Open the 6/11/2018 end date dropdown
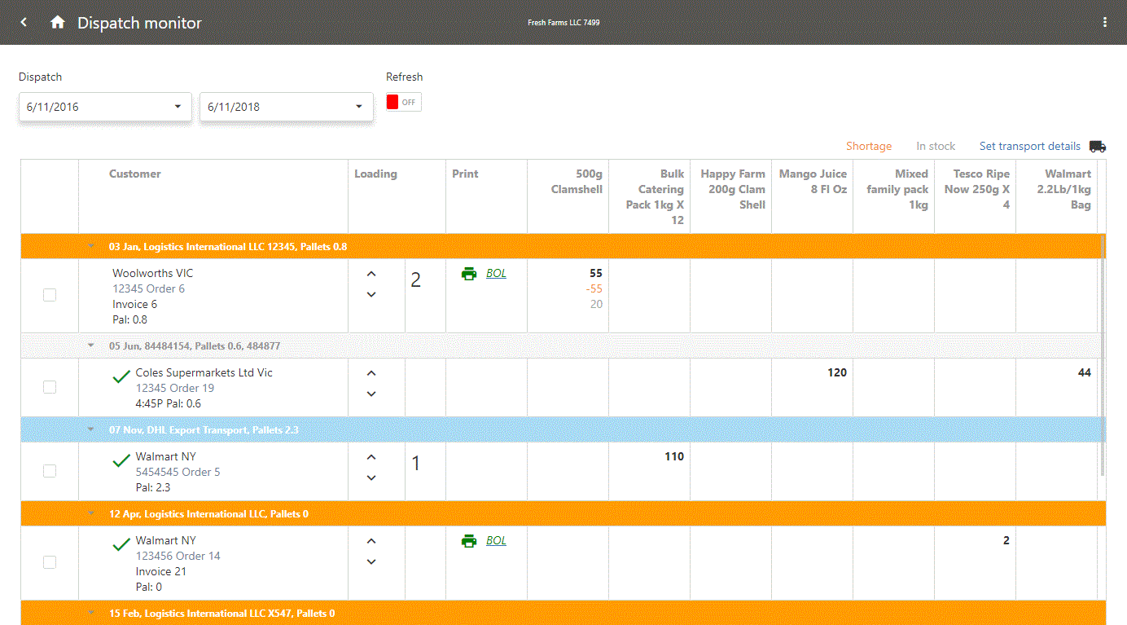 click(x=287, y=107)
